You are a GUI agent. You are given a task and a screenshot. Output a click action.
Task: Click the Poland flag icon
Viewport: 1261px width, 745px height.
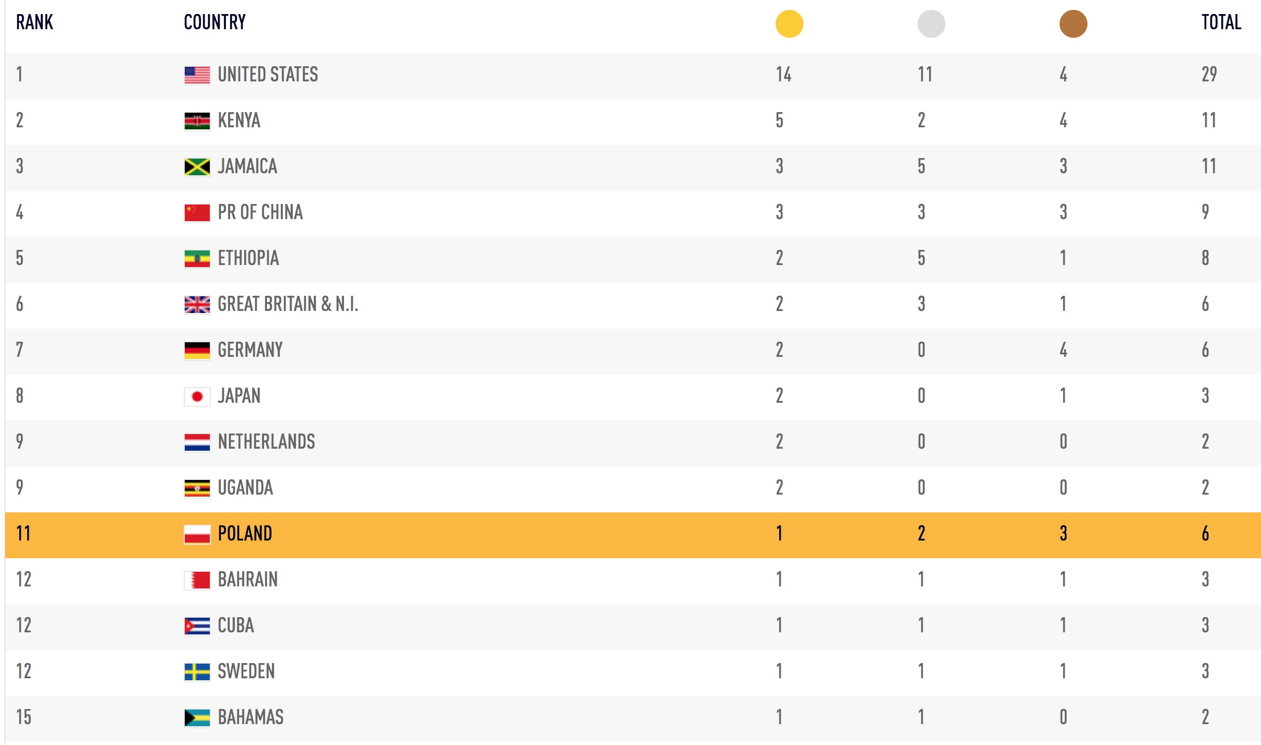pos(197,534)
